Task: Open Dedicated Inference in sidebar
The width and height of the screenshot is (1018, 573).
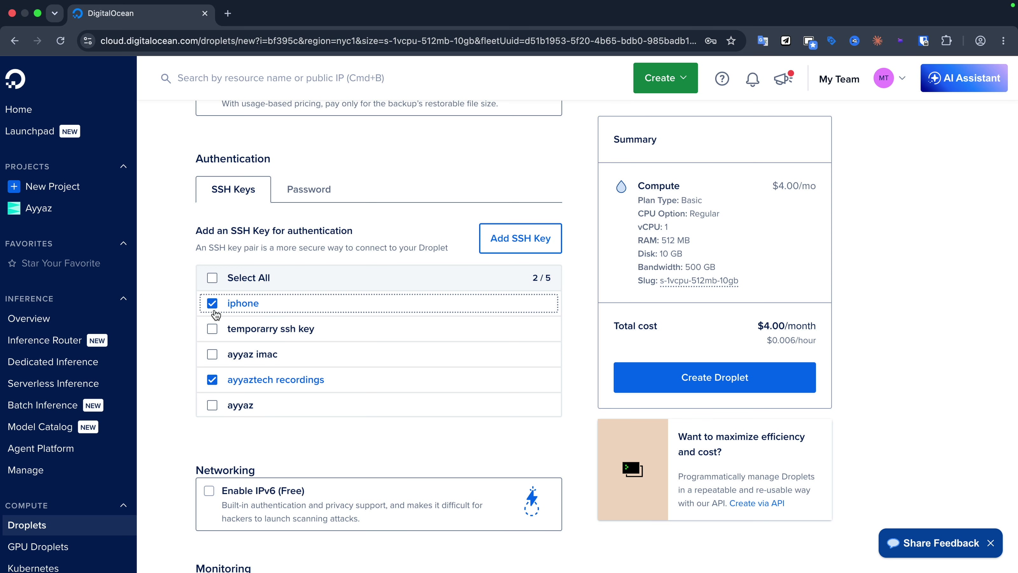Action: pos(52,362)
